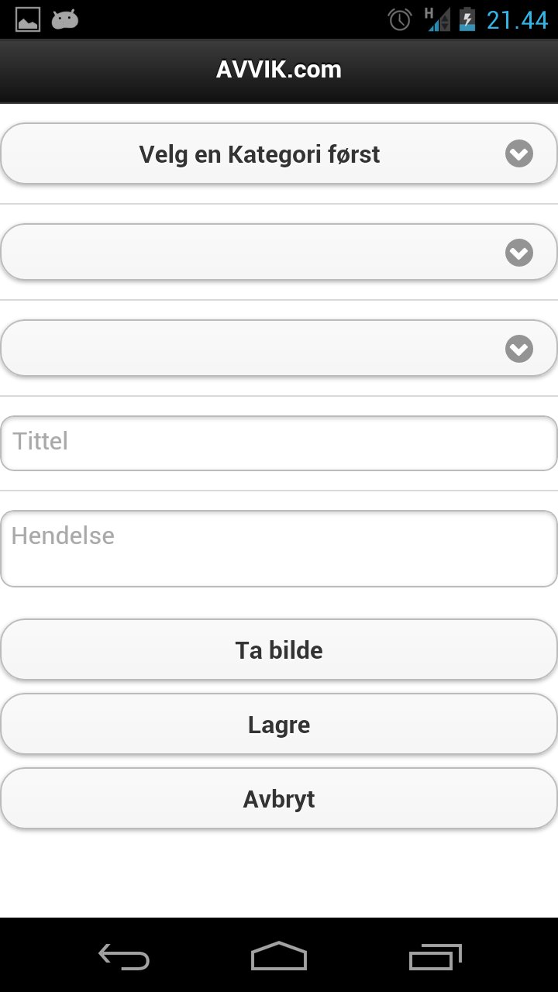Tap the chevron icon on the second dropdown

[518, 252]
